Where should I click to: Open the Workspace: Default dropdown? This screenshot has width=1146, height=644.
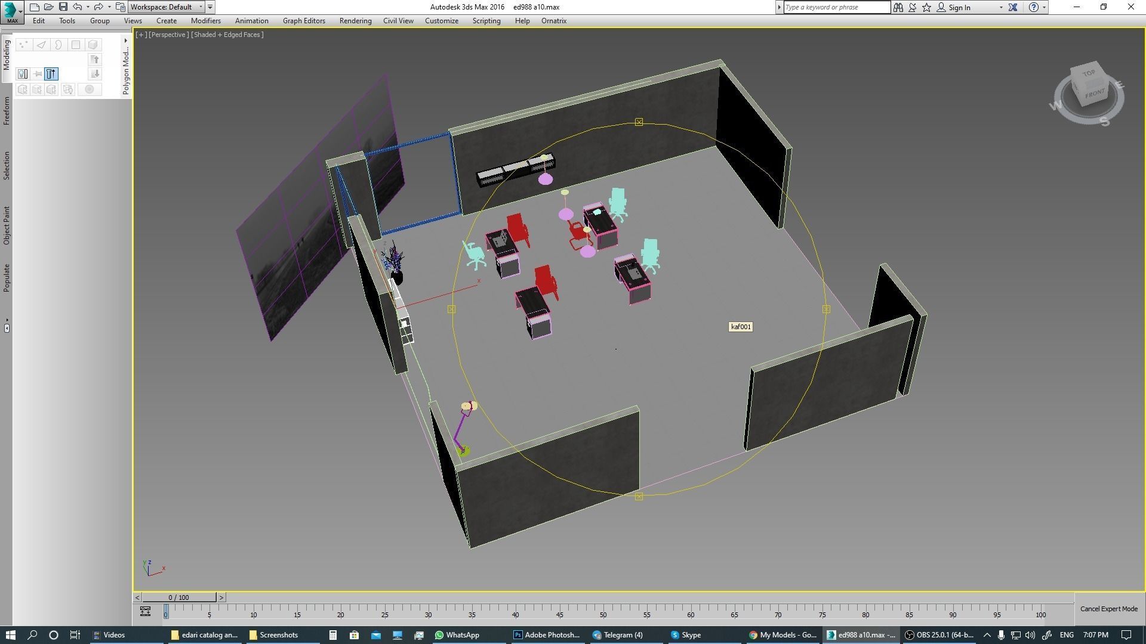(167, 7)
